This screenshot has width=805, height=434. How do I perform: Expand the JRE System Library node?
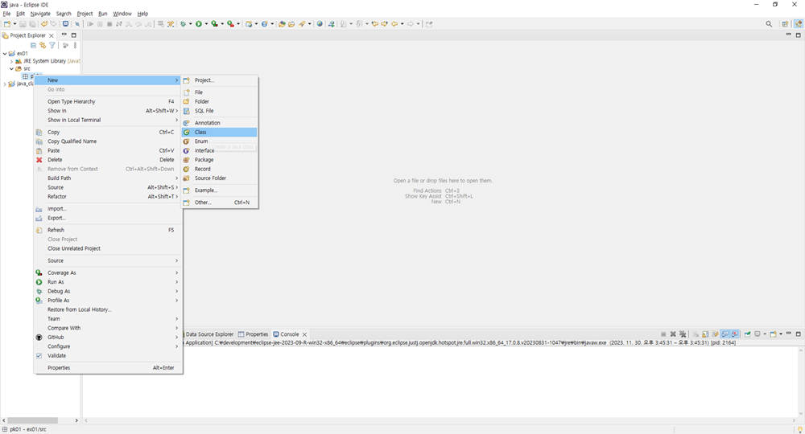click(x=11, y=61)
